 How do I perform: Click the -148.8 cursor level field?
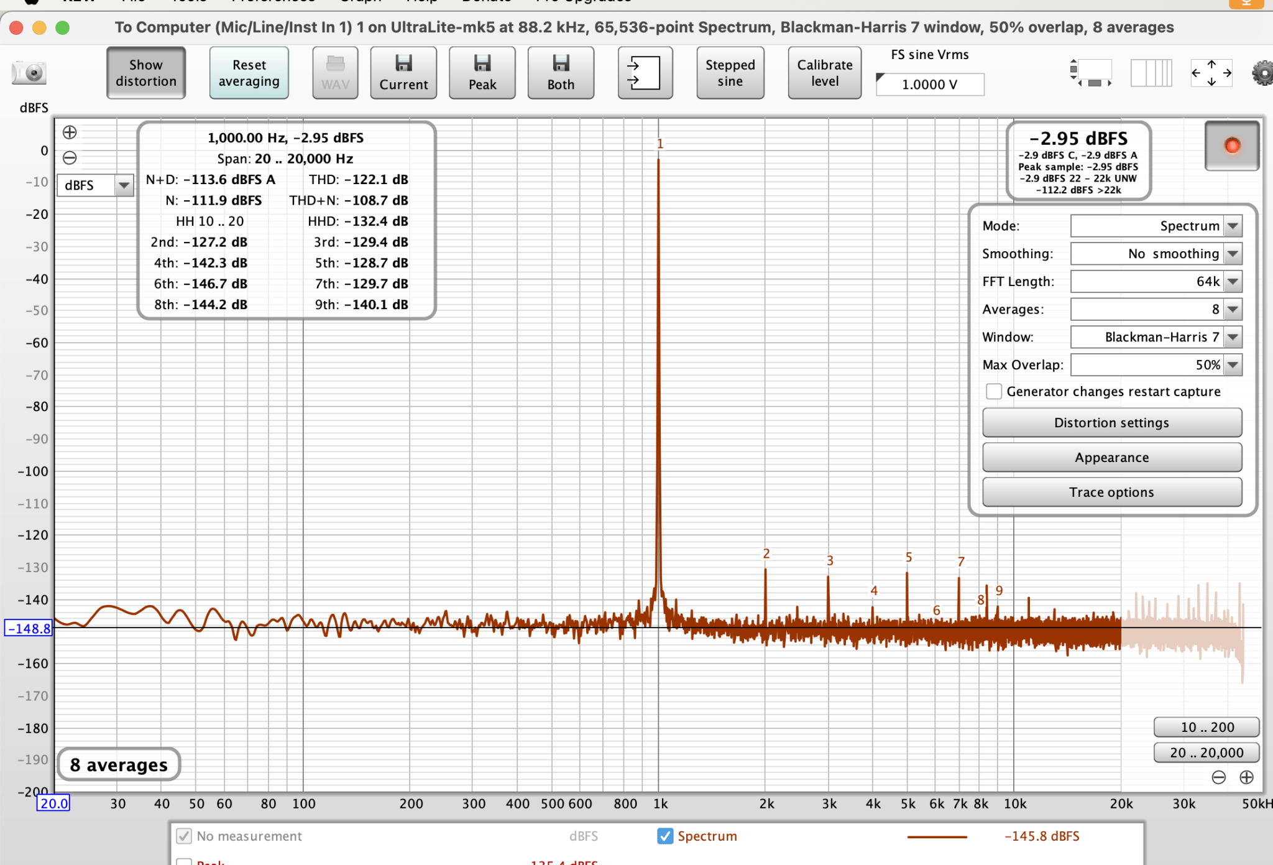point(29,628)
